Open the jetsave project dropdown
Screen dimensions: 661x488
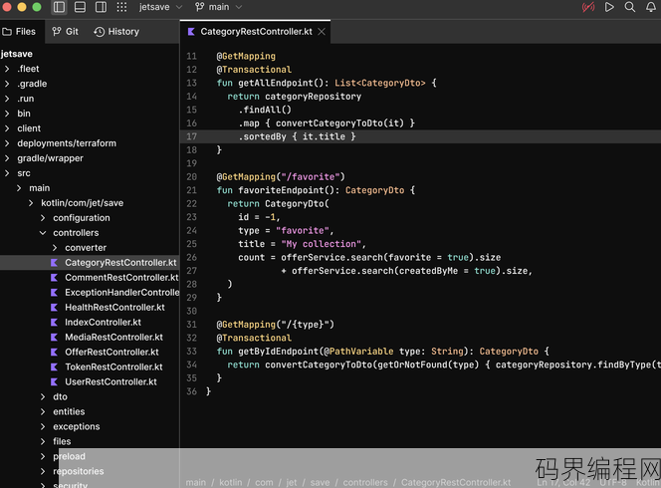coord(160,7)
